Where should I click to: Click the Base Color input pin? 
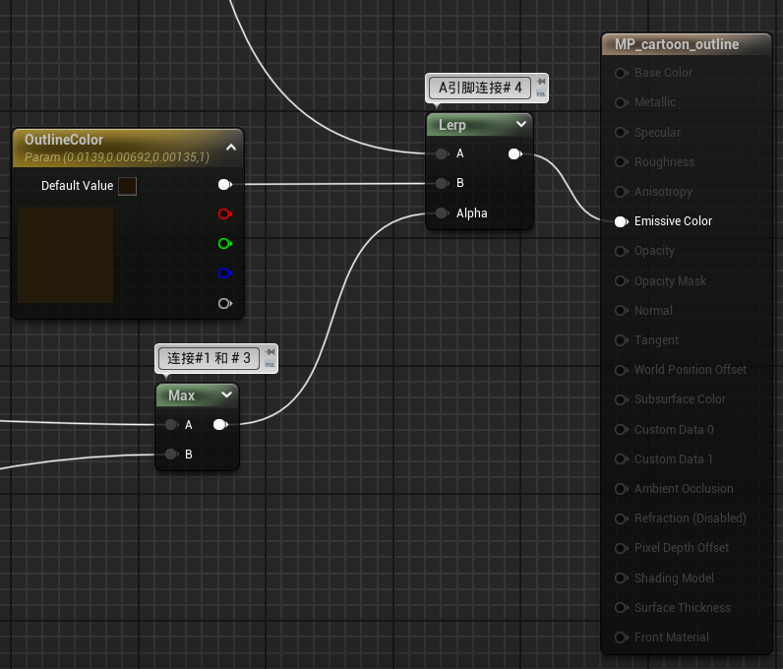621,73
